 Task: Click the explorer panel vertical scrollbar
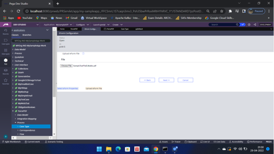pos(54,64)
